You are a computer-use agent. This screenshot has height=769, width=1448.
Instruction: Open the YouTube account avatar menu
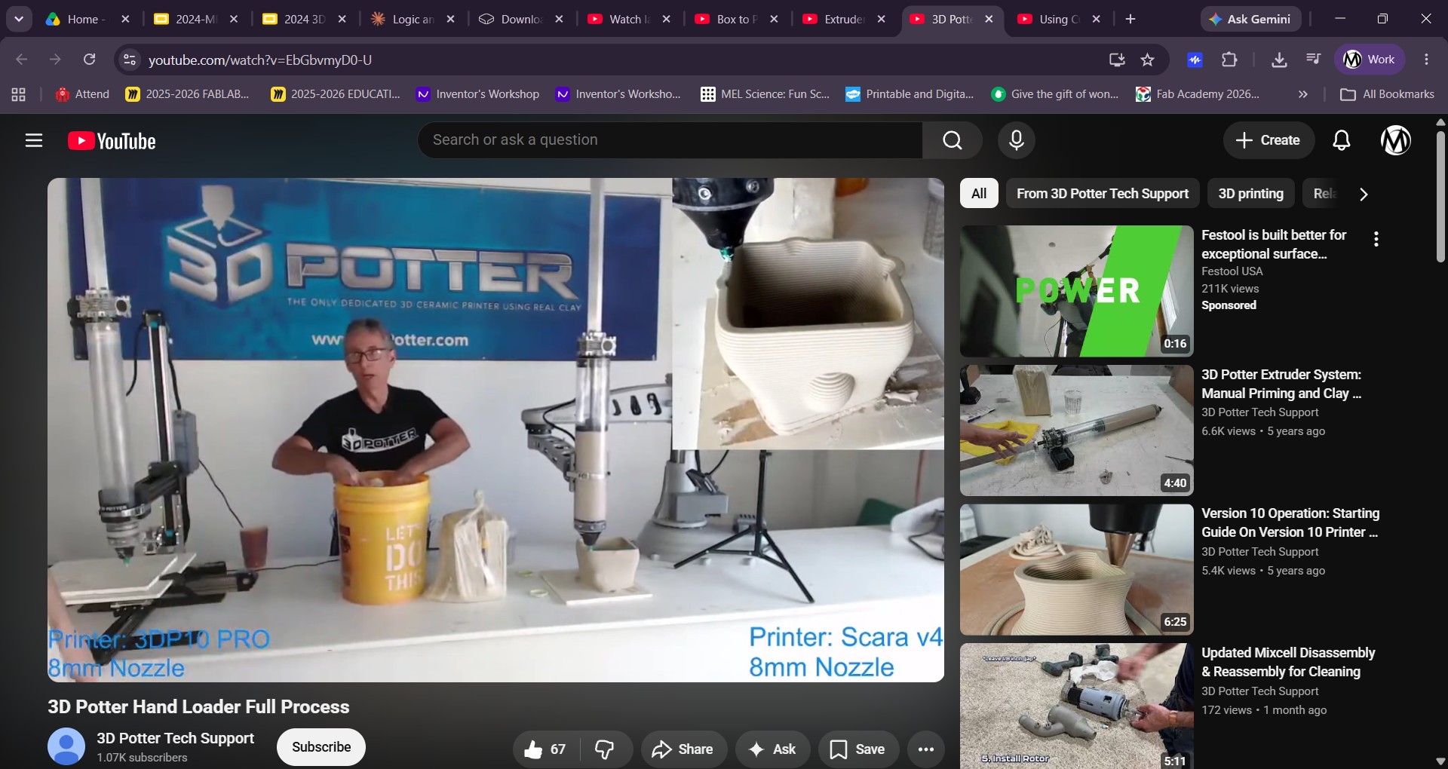pyautogui.click(x=1395, y=140)
